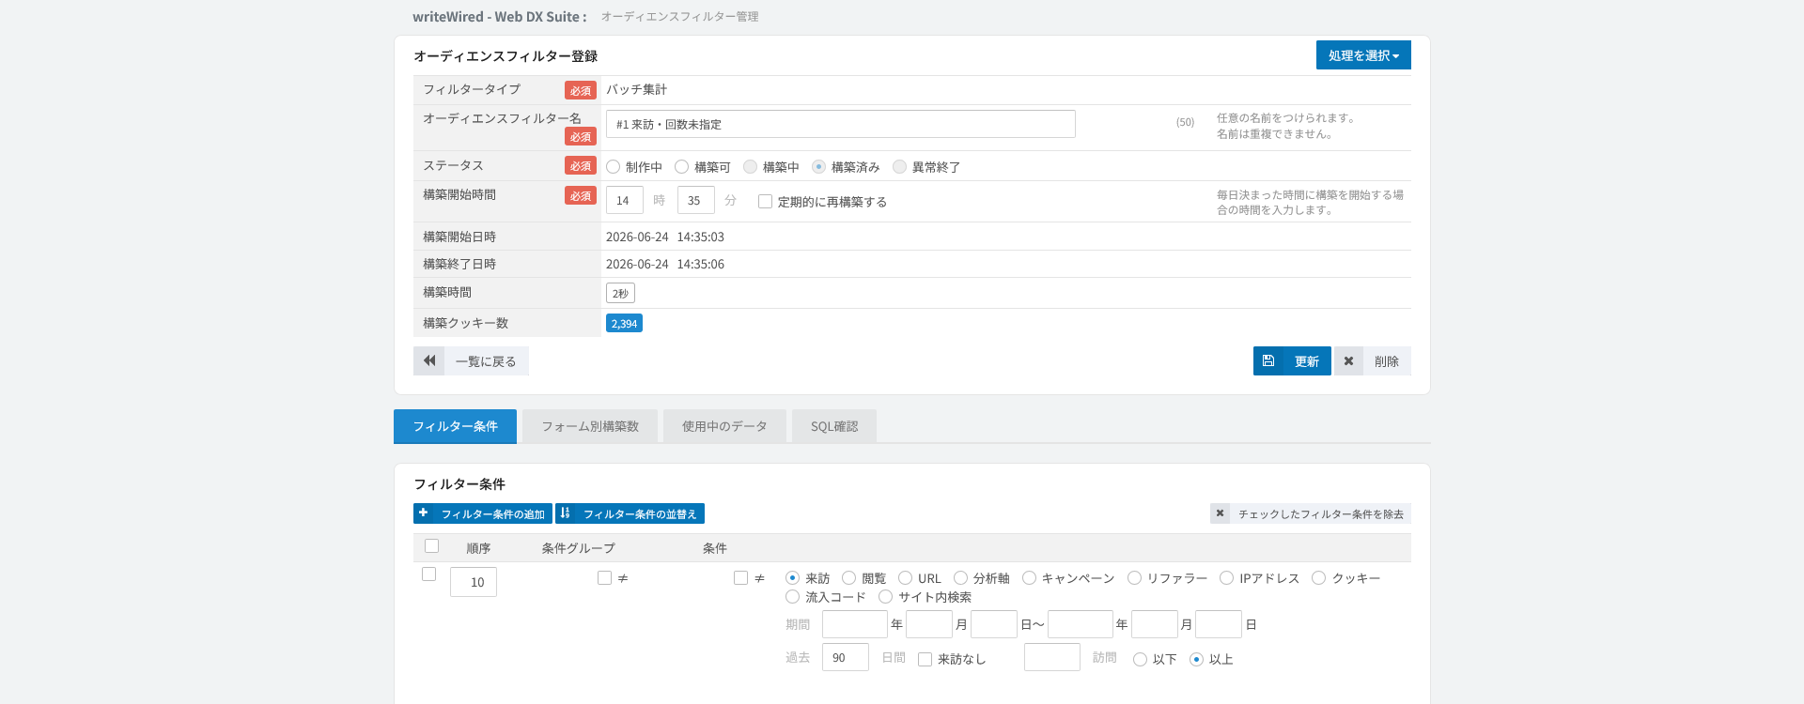This screenshot has height=704, width=1804.
Task: Click the 期間 start year field
Action: (x=855, y=624)
